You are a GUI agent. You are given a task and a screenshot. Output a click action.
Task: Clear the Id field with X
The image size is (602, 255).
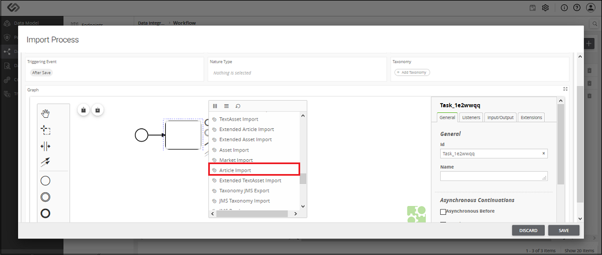tap(543, 153)
